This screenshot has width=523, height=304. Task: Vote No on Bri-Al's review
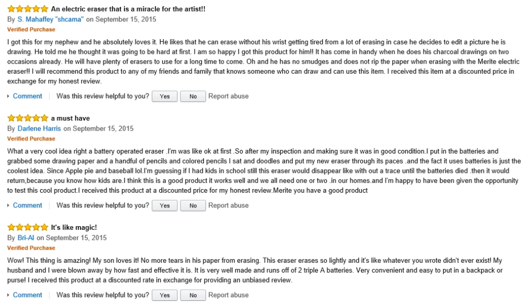(x=193, y=296)
